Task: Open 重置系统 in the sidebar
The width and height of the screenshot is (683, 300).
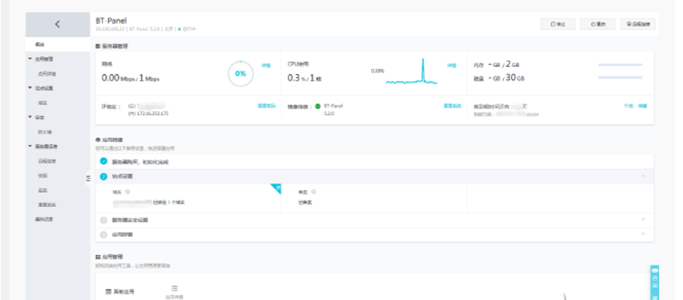Action: [47, 205]
